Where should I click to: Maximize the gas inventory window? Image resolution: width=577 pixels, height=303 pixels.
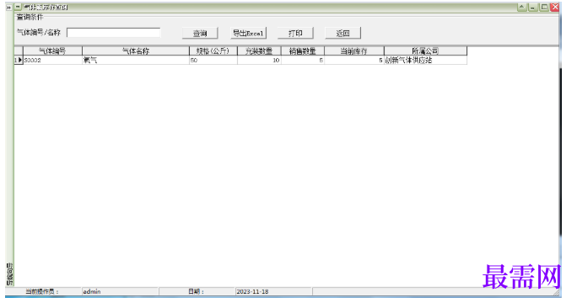point(543,7)
